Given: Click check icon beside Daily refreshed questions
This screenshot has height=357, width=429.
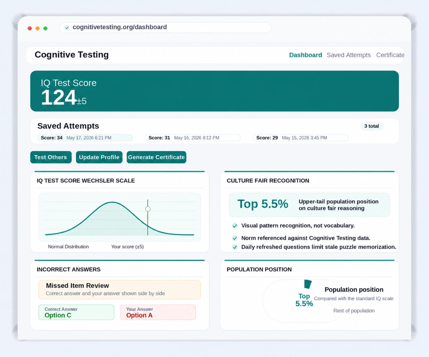Looking at the screenshot, I should pyautogui.click(x=235, y=247).
